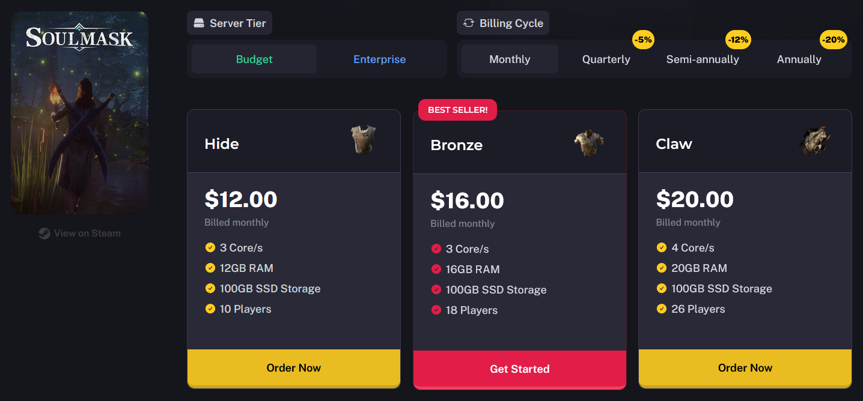The width and height of the screenshot is (863, 401).
Task: Open View on Steam link
Action: 79,234
